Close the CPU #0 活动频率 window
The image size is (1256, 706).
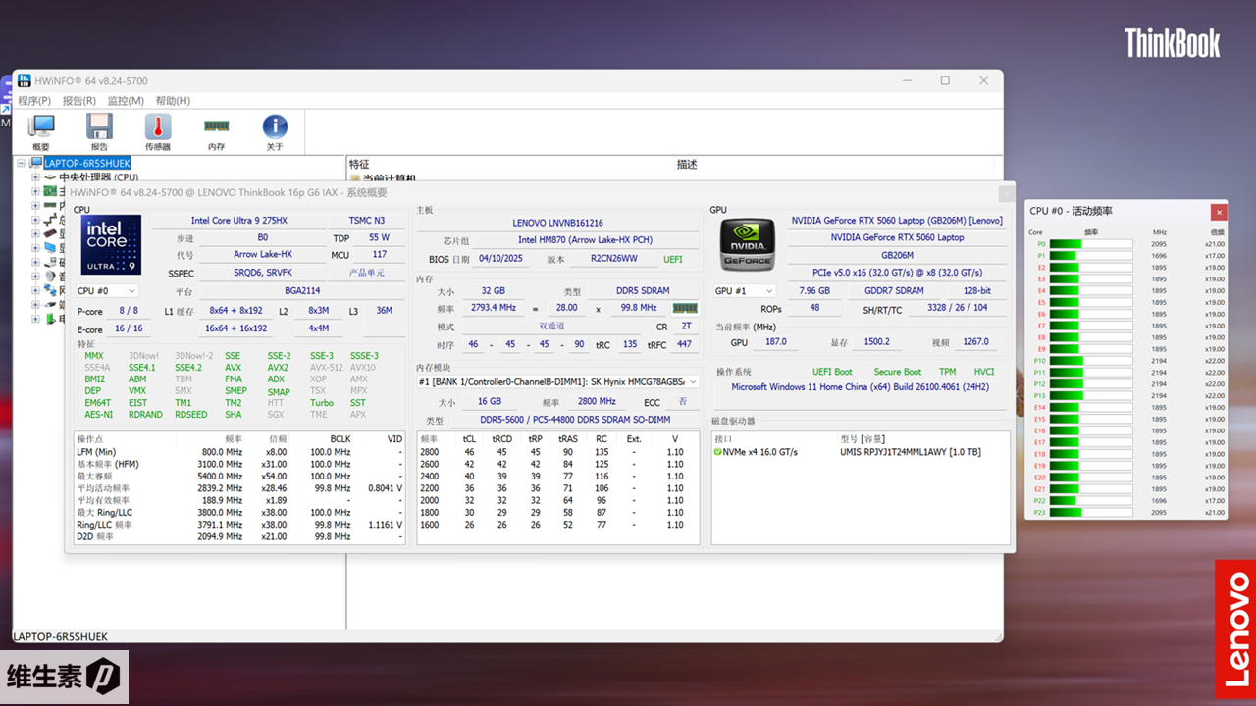pyautogui.click(x=1218, y=212)
